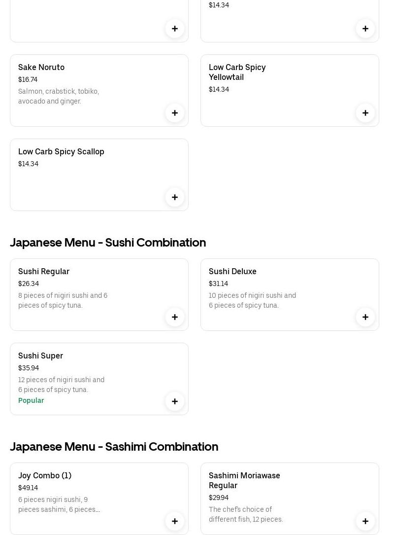
Task: Open the Sushi Regular item name
Action: 44,271
